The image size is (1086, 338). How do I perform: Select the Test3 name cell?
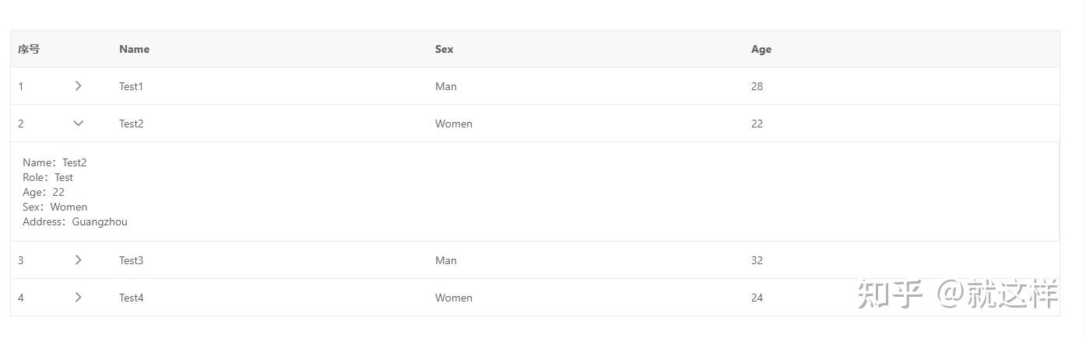[131, 260]
